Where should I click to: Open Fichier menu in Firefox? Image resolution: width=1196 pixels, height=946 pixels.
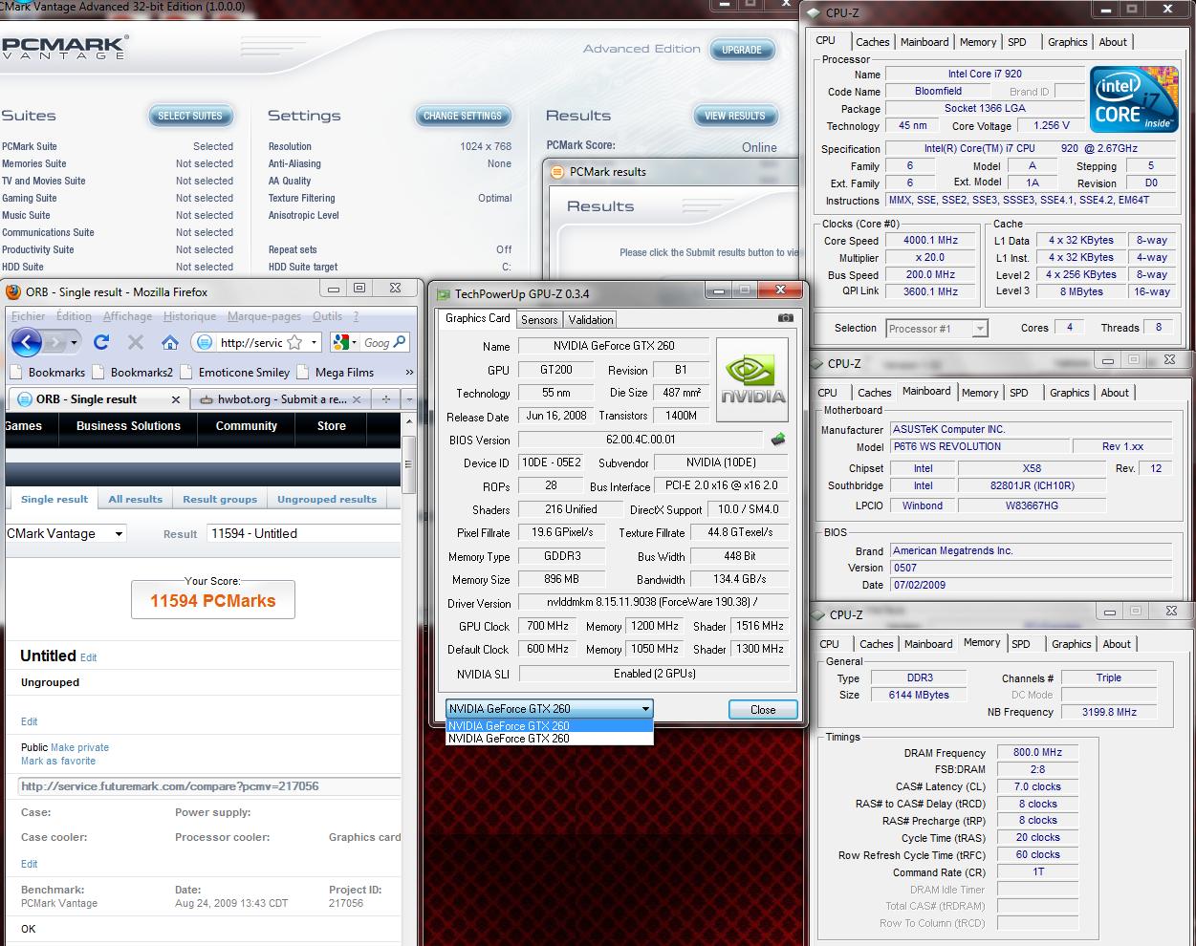coord(29,316)
